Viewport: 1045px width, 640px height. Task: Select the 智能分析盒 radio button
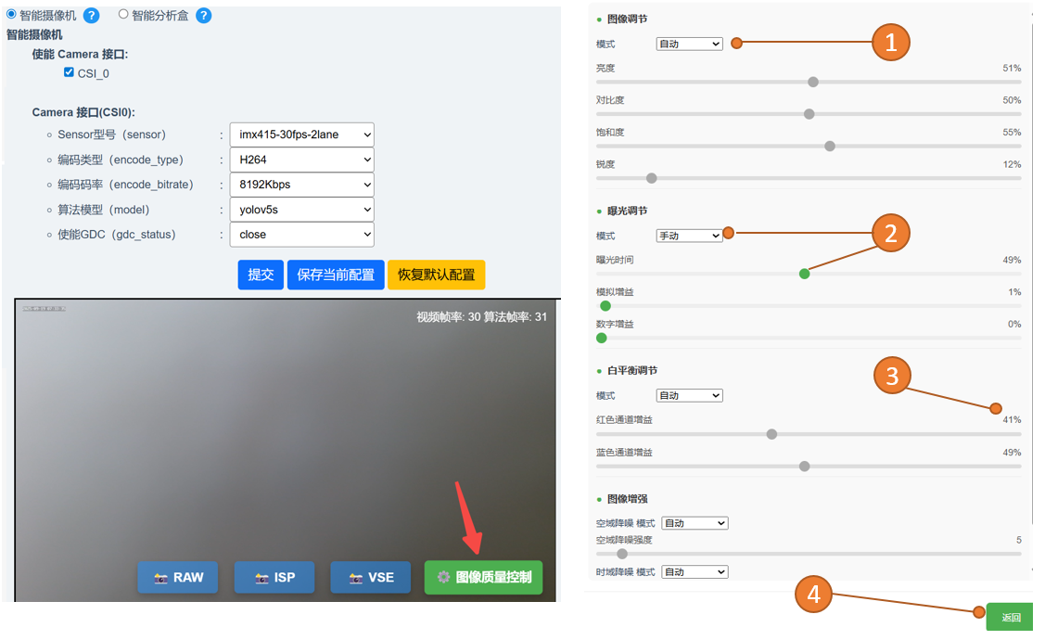click(123, 14)
